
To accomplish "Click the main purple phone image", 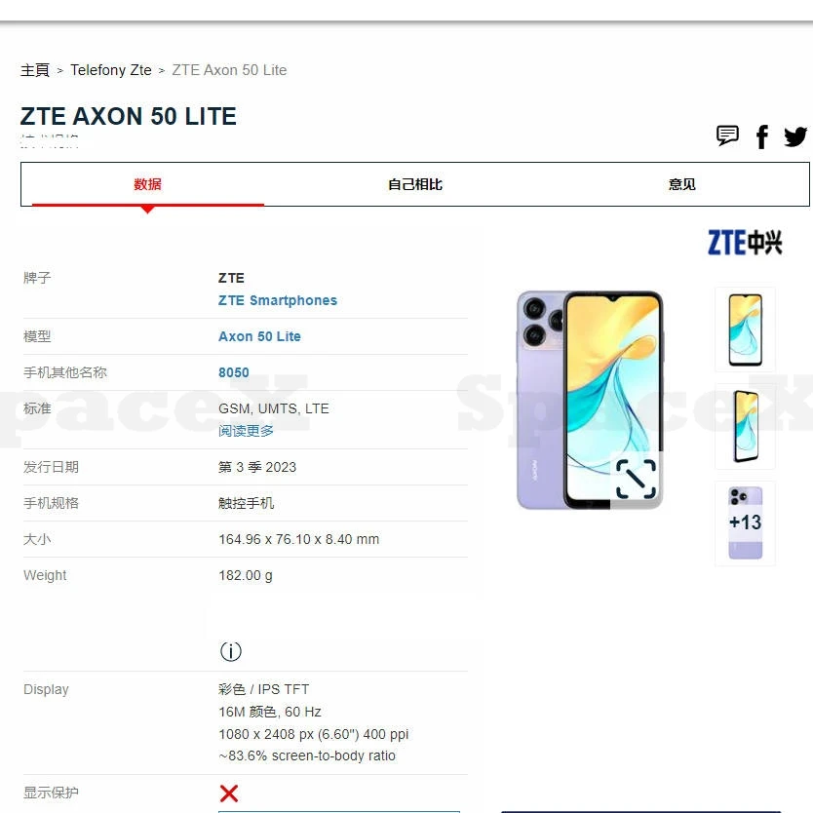I will click(x=590, y=400).
